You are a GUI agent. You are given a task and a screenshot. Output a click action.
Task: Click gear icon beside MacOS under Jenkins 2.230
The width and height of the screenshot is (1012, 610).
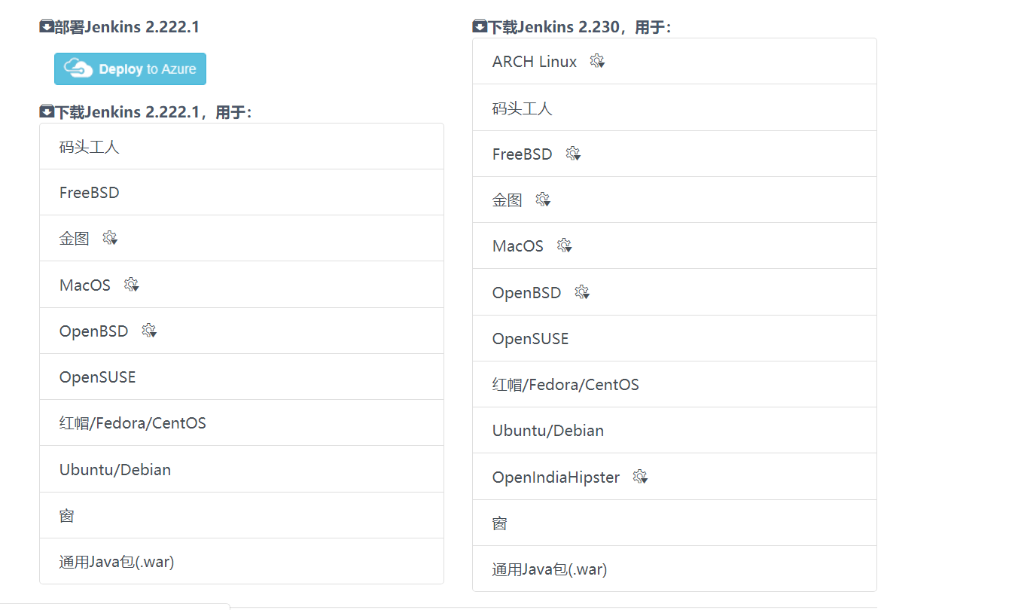[x=564, y=246]
